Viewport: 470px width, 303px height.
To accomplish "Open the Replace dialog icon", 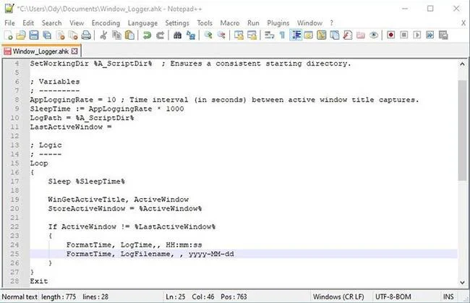I will [191, 35].
